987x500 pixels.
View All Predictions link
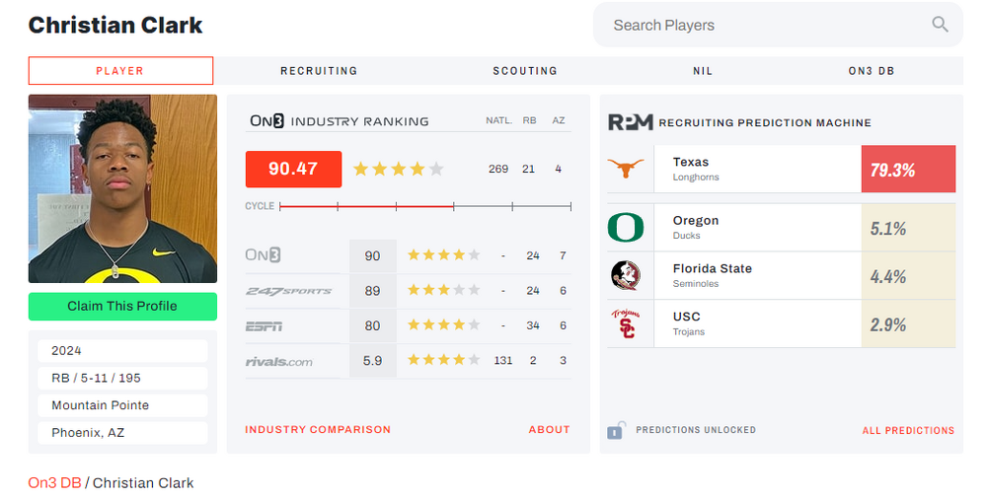[908, 431]
